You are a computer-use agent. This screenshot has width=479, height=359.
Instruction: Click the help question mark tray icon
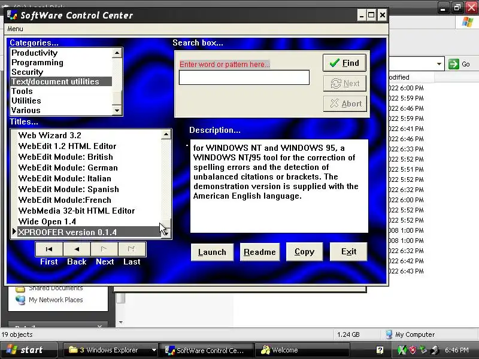tap(380, 350)
